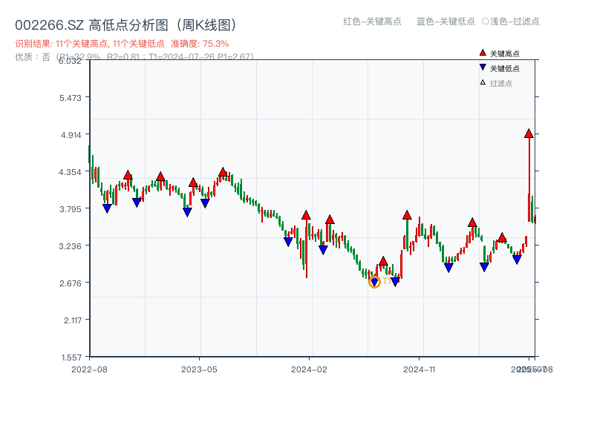This screenshot has height=445, width=594.
Task: Click the 2022-08 date axis label
Action: (x=89, y=369)
